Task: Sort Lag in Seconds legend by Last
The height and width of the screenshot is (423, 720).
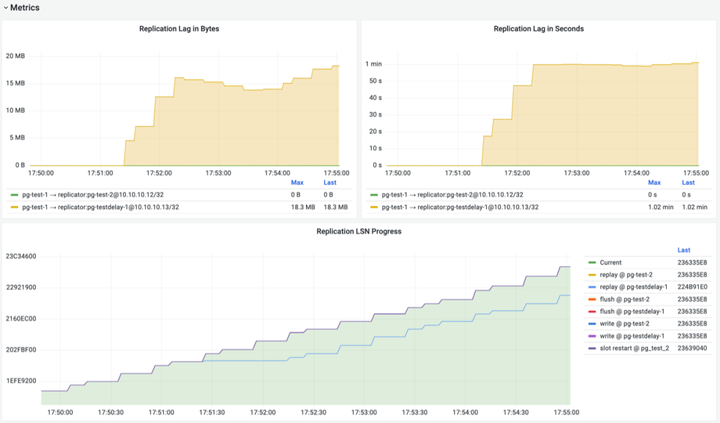Action: (x=688, y=183)
